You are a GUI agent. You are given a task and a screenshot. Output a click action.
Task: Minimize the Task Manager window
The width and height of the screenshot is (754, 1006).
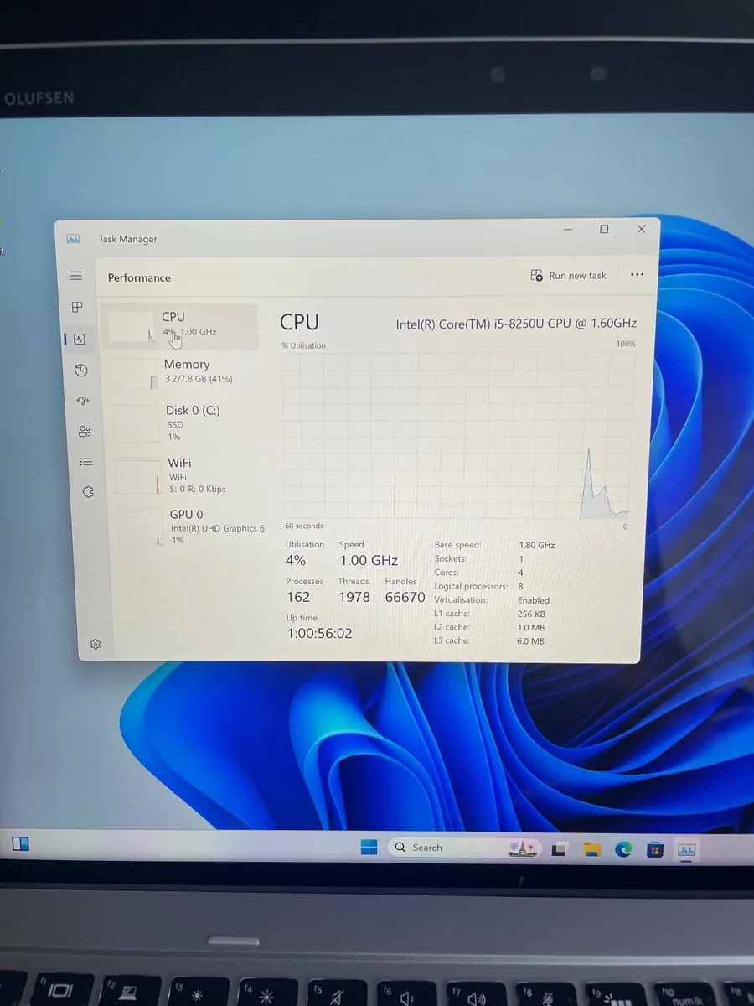pyautogui.click(x=568, y=229)
